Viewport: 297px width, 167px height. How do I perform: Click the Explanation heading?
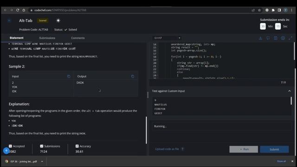click(x=19, y=104)
